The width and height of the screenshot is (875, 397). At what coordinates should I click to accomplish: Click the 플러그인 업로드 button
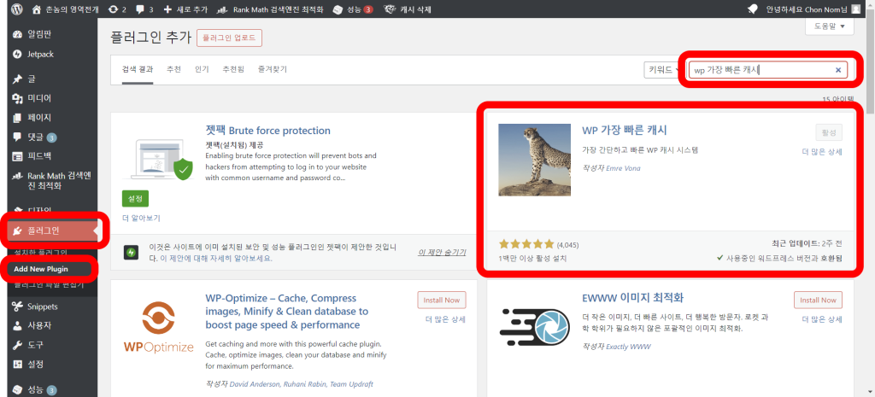click(x=229, y=38)
